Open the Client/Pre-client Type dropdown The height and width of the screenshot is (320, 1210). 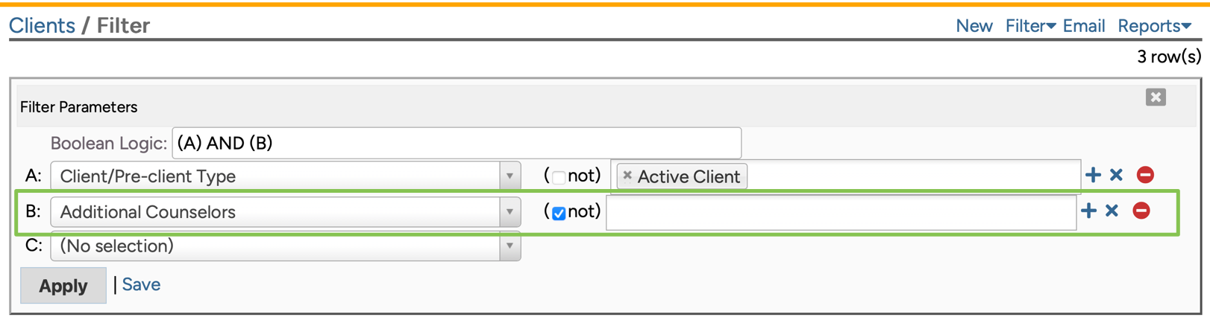pyautogui.click(x=285, y=176)
